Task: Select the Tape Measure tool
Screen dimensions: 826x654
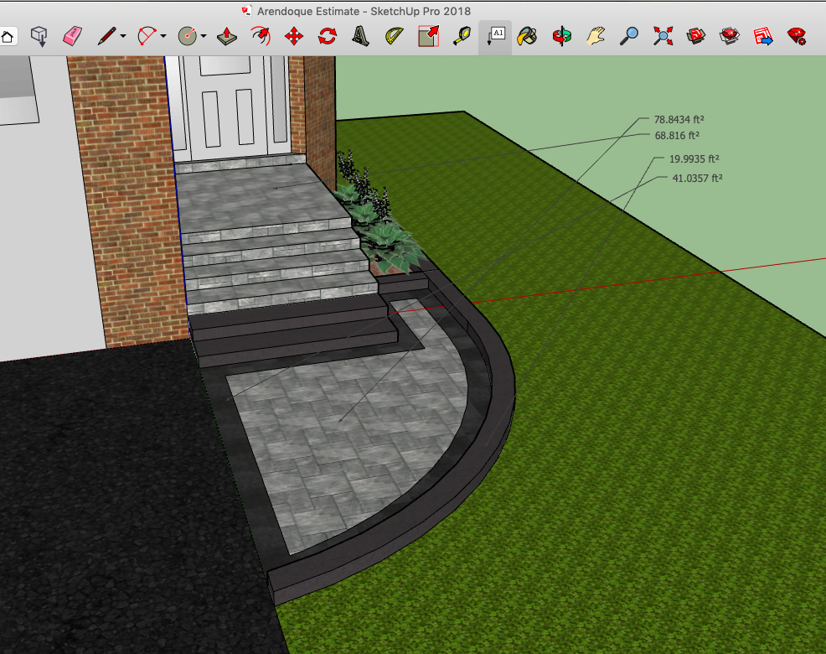Action: (x=462, y=36)
